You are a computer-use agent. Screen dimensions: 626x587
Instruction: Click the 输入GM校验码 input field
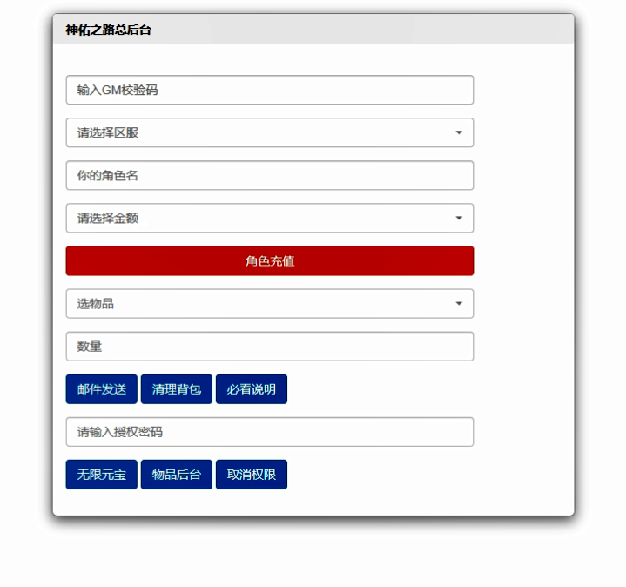270,90
